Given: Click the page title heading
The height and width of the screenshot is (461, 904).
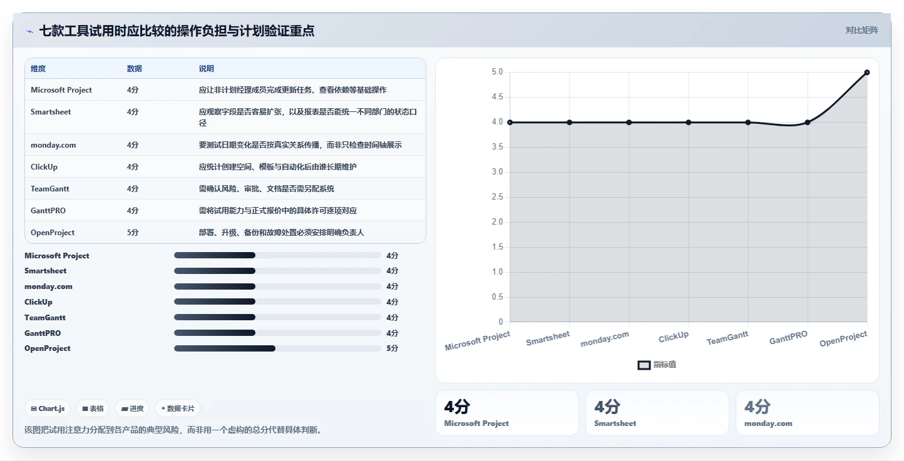Looking at the screenshot, I should click(177, 31).
